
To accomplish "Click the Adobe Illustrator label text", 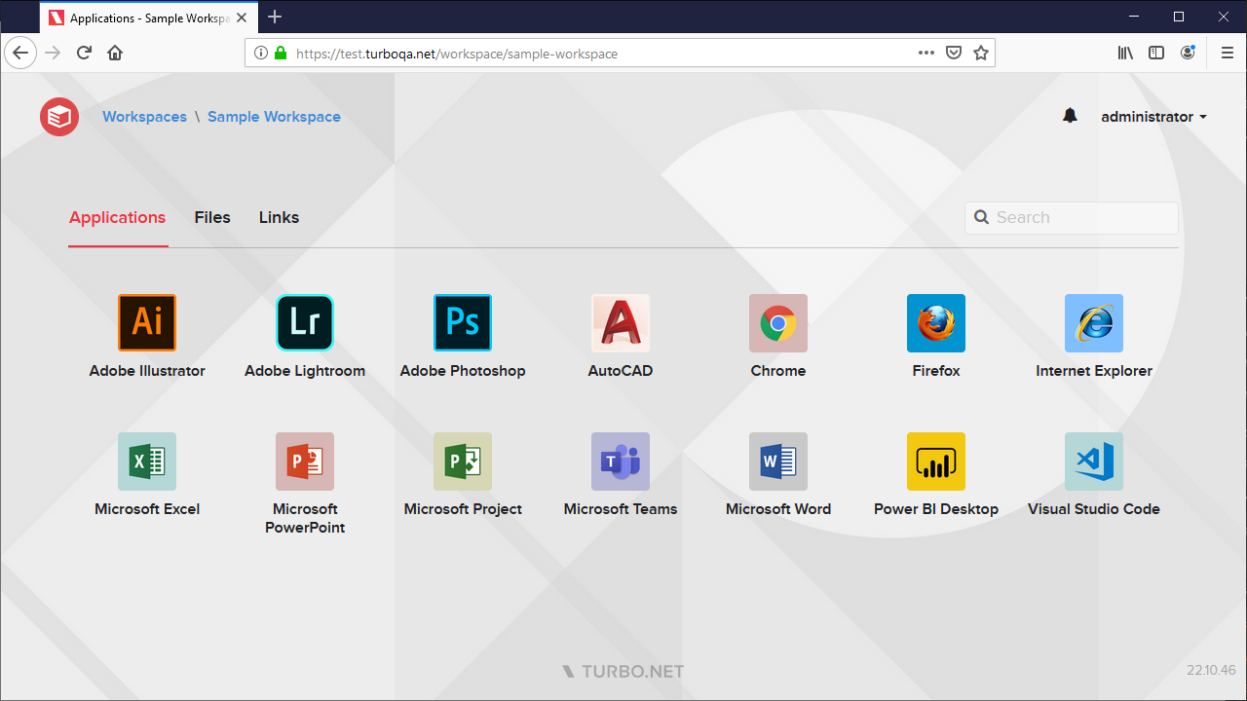I will (147, 371).
